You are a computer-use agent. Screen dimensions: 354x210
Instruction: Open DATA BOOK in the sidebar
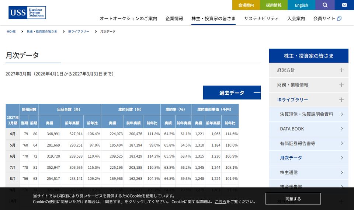(x=309, y=129)
